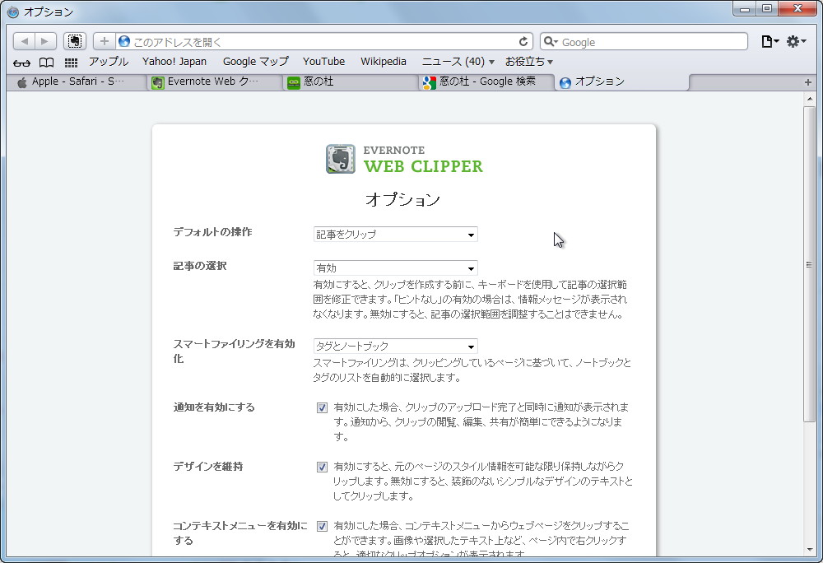Image resolution: width=823 pixels, height=563 pixels.
Task: Show the Reading List glasses icon
Action: pyautogui.click(x=21, y=63)
